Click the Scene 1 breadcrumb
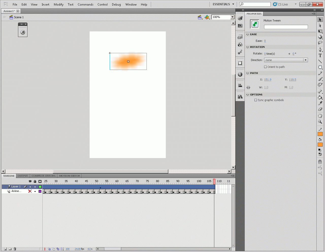 pos(19,17)
